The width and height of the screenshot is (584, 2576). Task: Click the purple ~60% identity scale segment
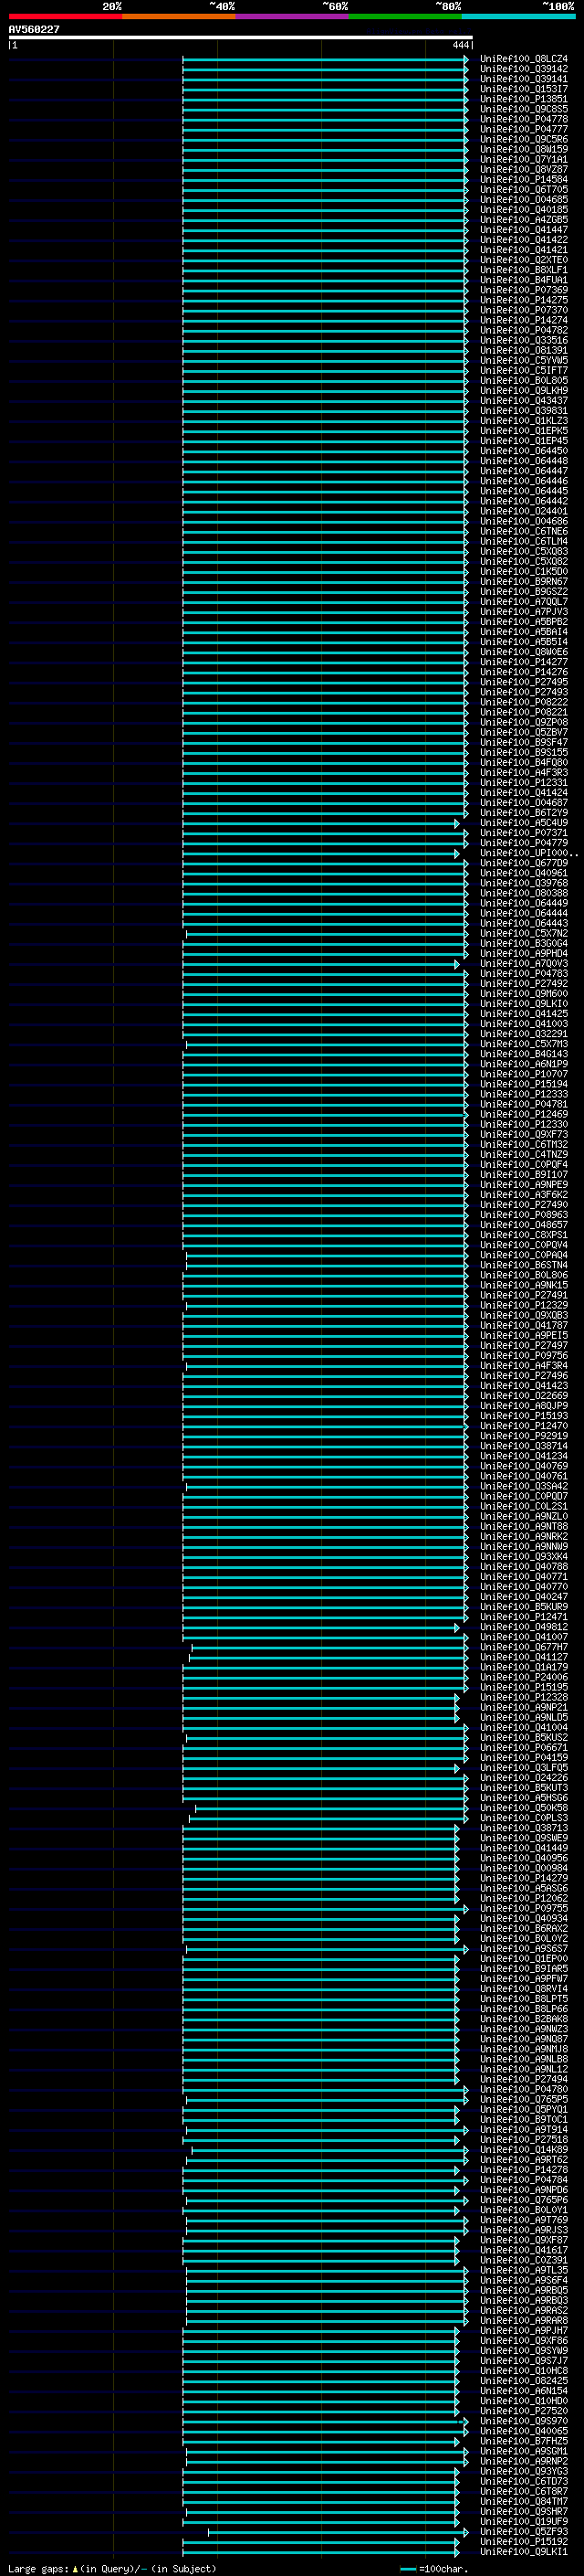[293, 16]
